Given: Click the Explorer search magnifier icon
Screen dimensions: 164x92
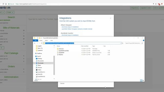Looking at the screenshot, I should tap(142, 43).
